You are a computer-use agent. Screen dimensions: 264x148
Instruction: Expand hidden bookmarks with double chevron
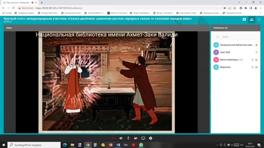click(x=260, y=13)
